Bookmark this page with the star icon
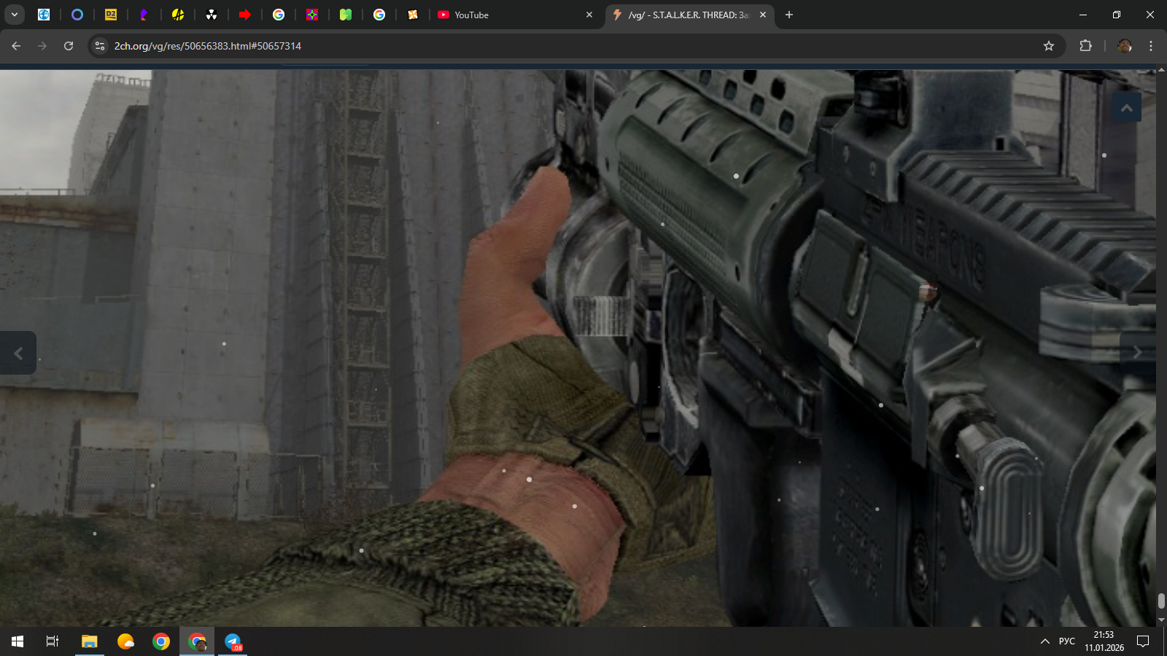The width and height of the screenshot is (1167, 656). (1049, 46)
